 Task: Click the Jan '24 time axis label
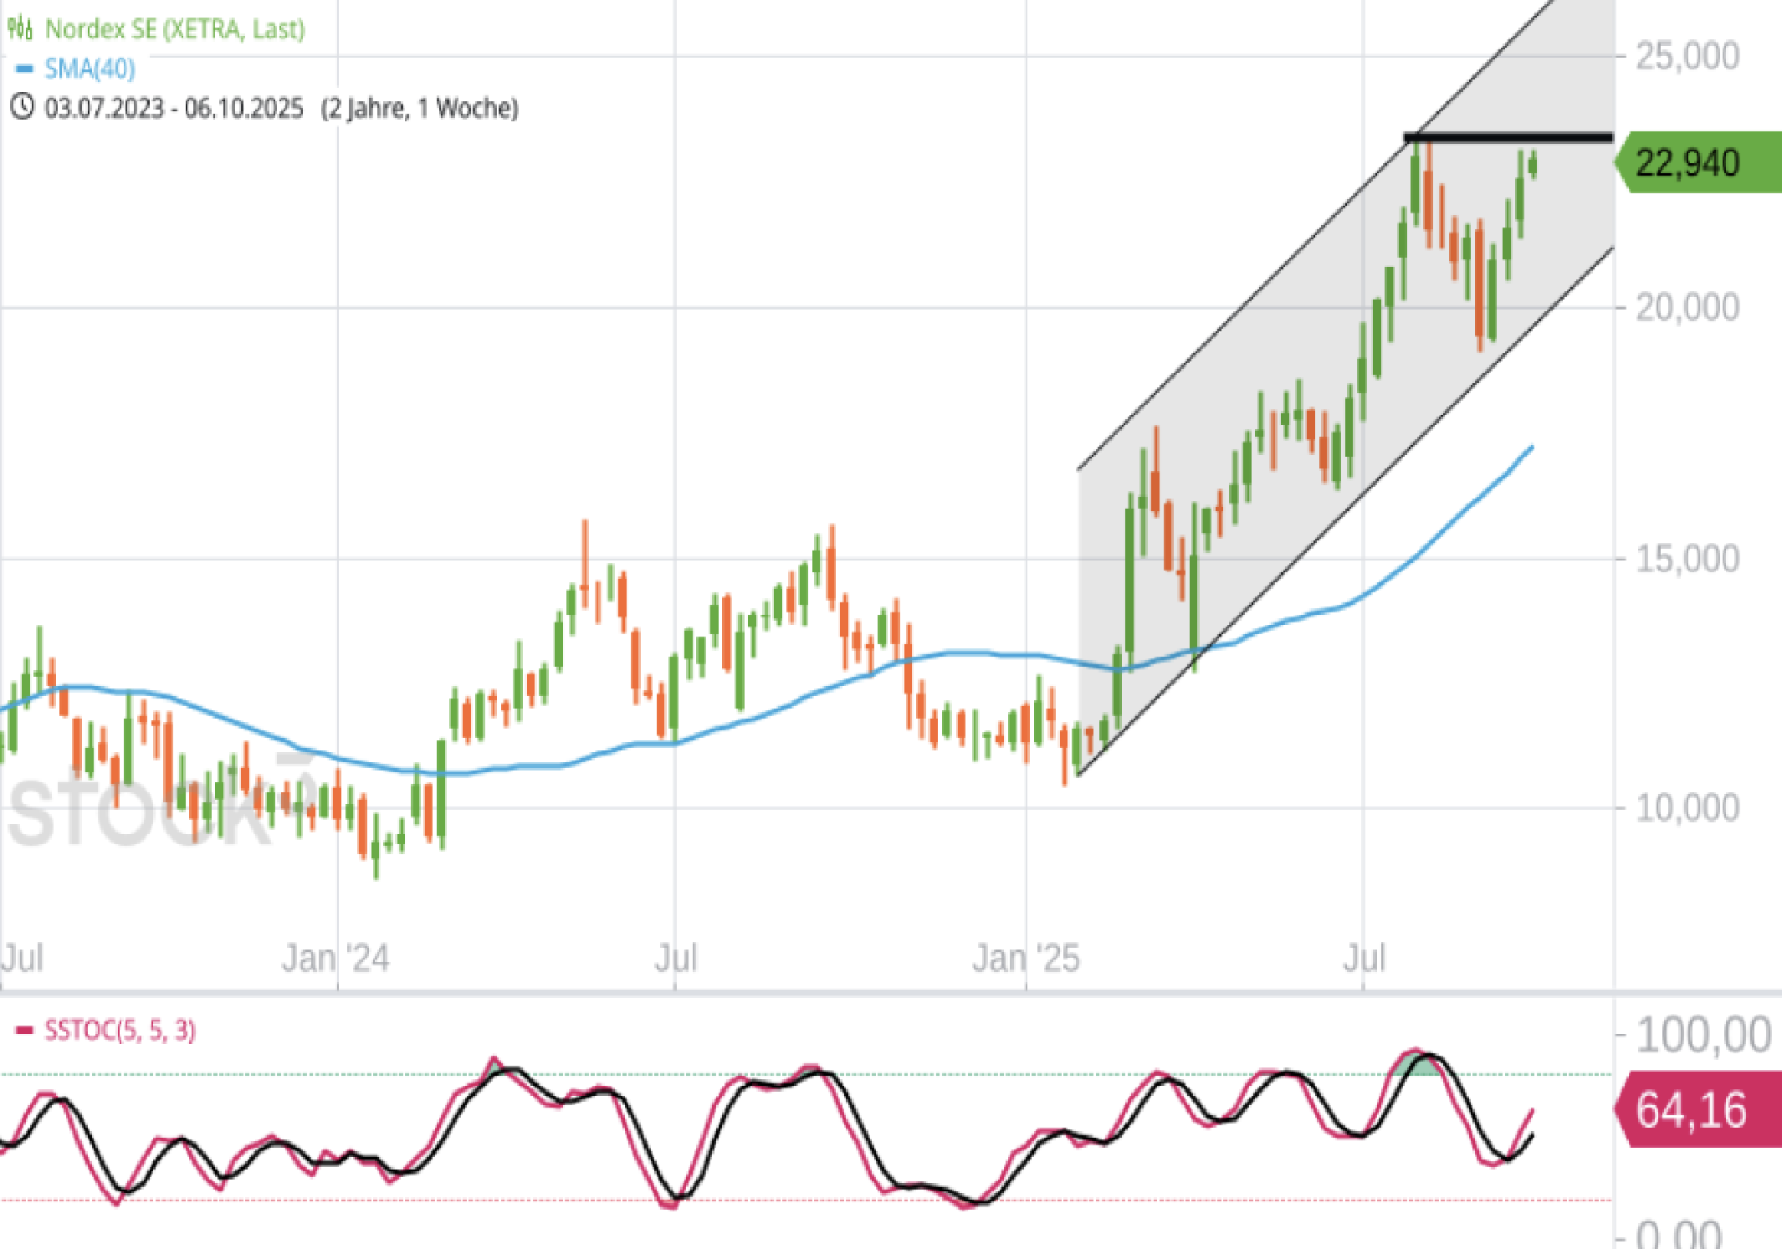(x=335, y=958)
